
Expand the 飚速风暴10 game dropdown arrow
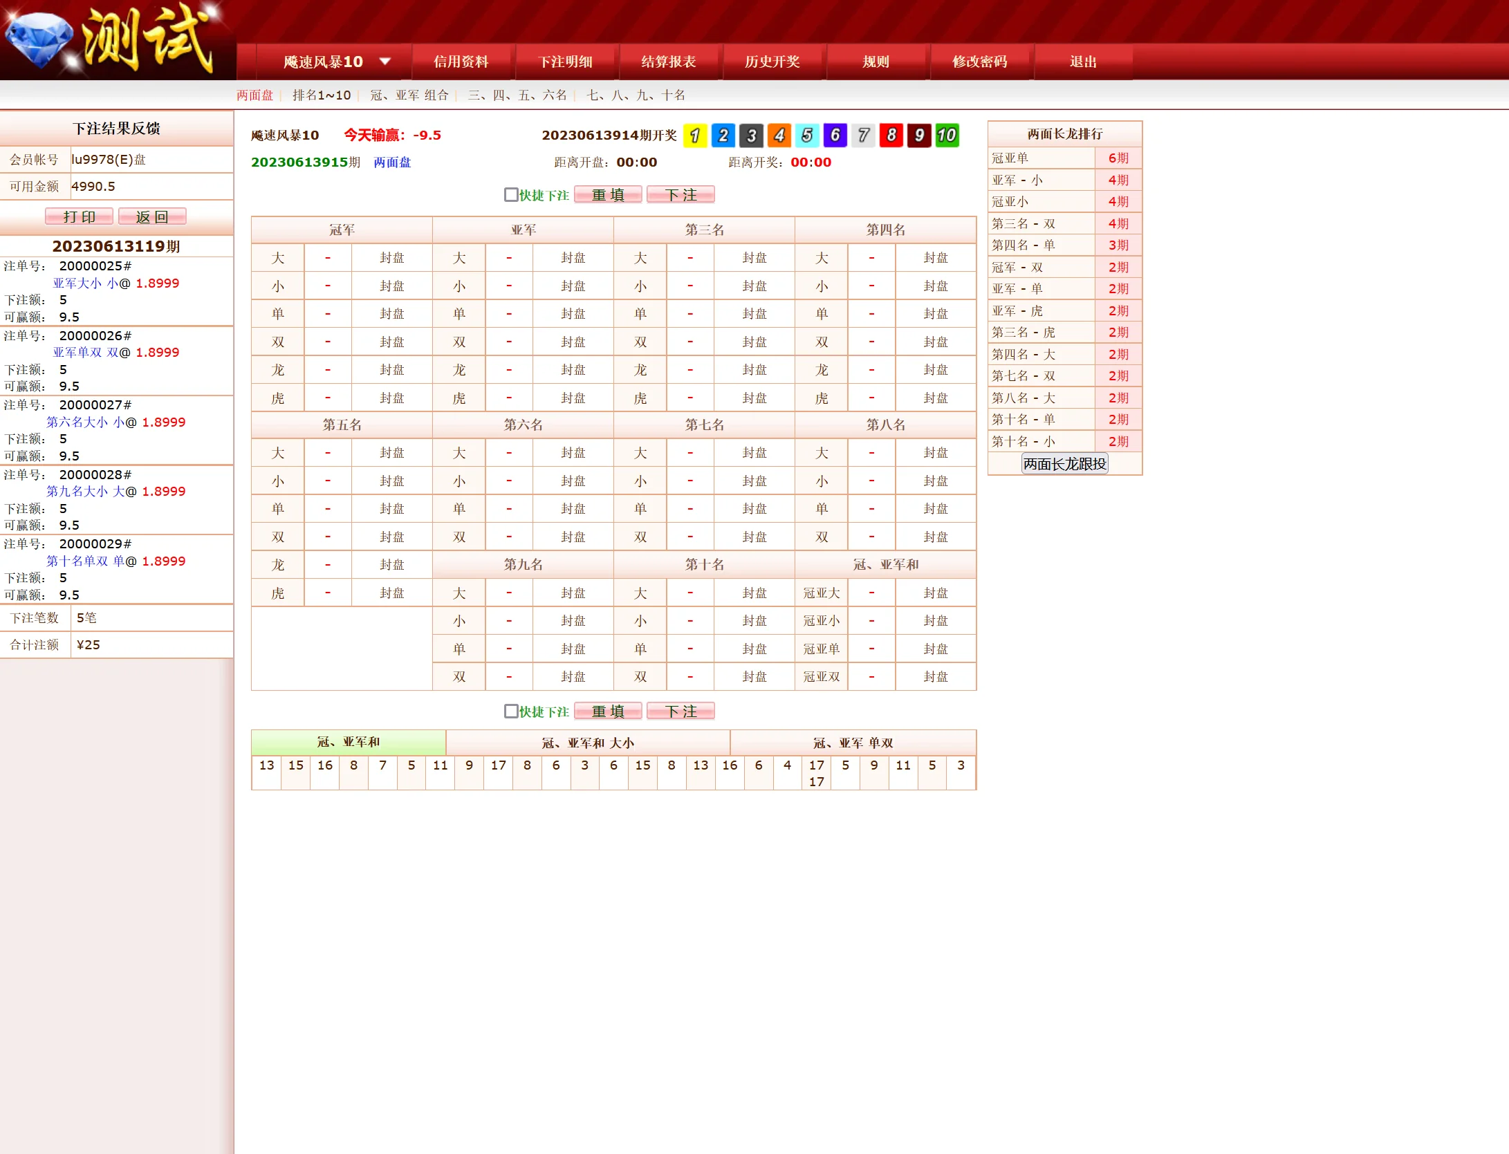(385, 62)
